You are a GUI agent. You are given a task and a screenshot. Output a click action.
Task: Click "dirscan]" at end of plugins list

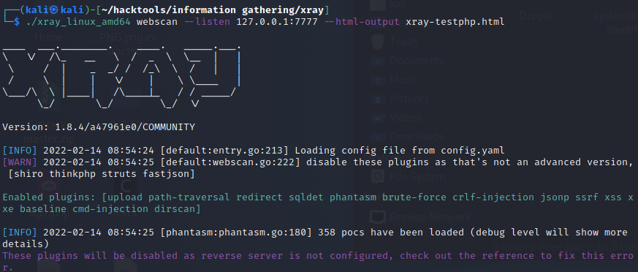point(178,209)
